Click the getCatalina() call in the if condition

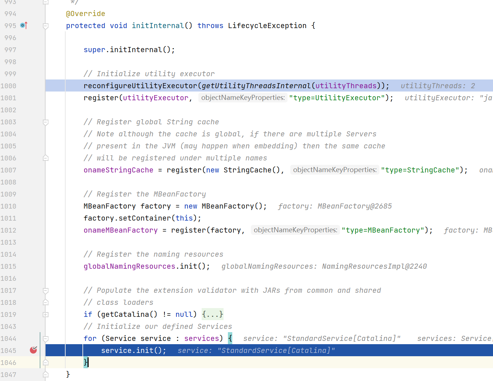pyautogui.click(x=129, y=314)
